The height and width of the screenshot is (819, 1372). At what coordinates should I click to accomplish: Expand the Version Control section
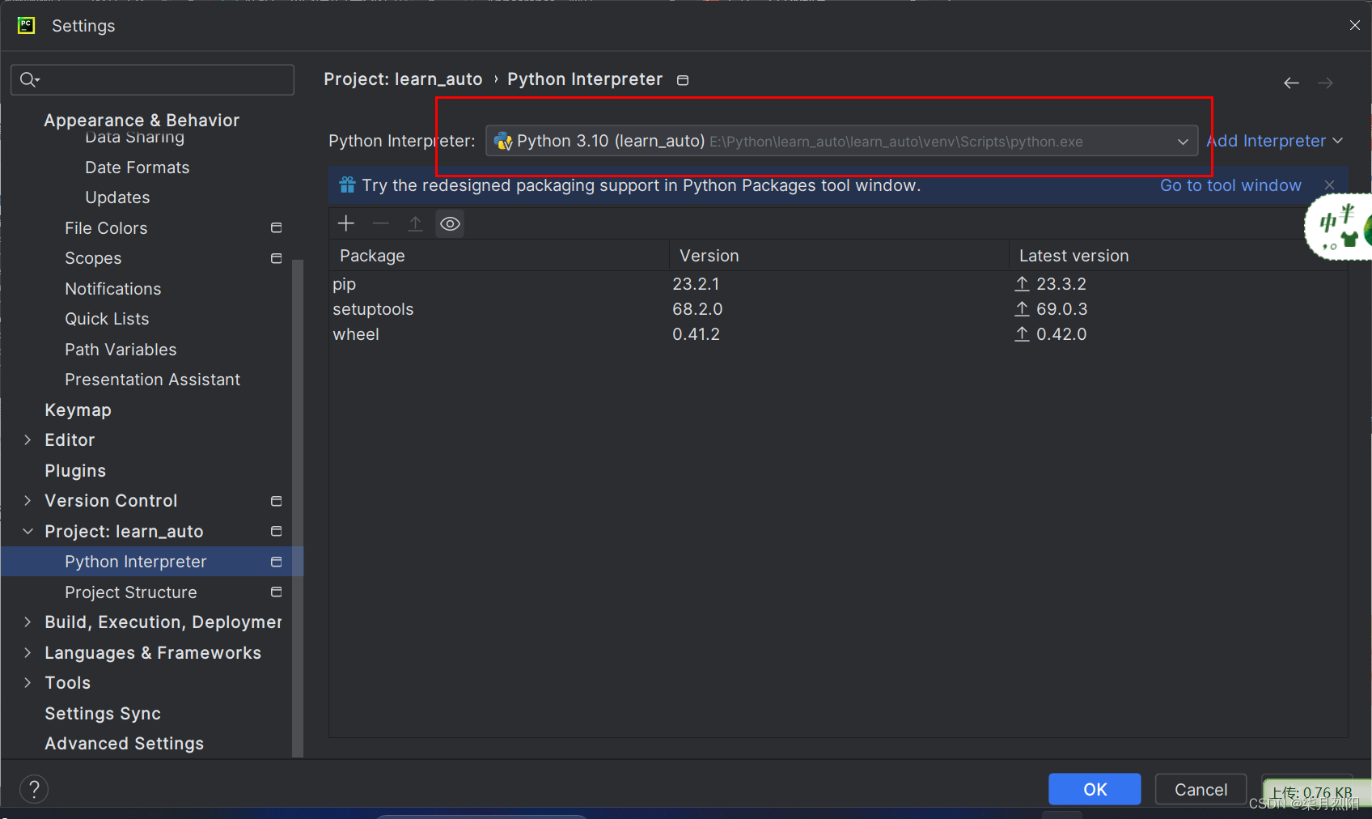[28, 501]
